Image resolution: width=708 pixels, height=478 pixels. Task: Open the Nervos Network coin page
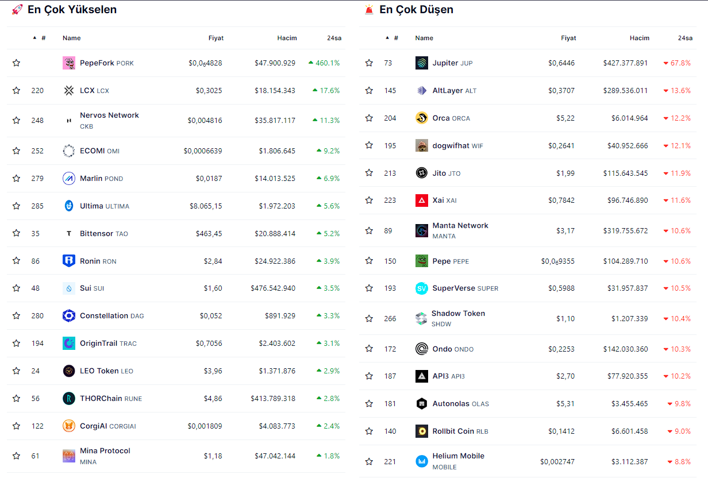(x=109, y=115)
